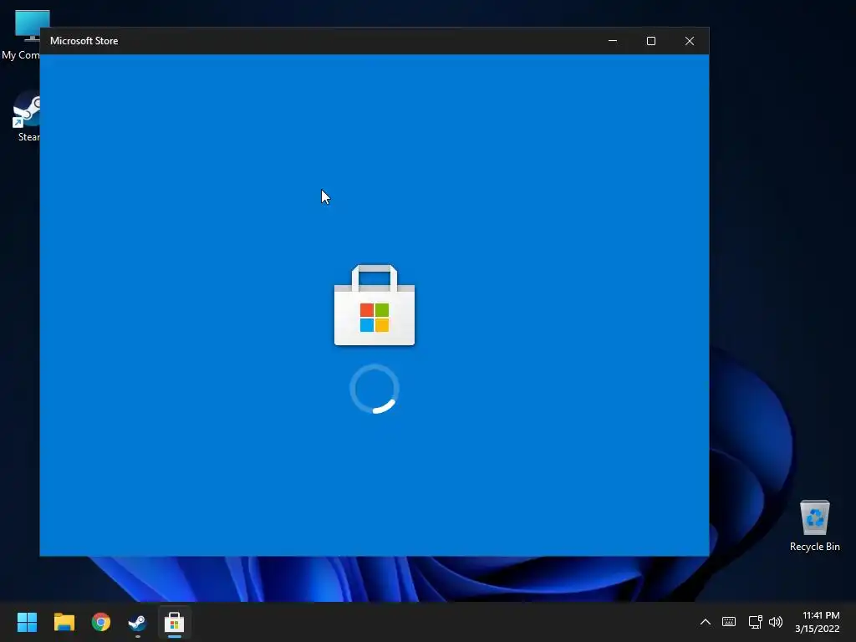The height and width of the screenshot is (642, 856).
Task: Click the Microsoft Store bag logo
Action: [x=374, y=305]
